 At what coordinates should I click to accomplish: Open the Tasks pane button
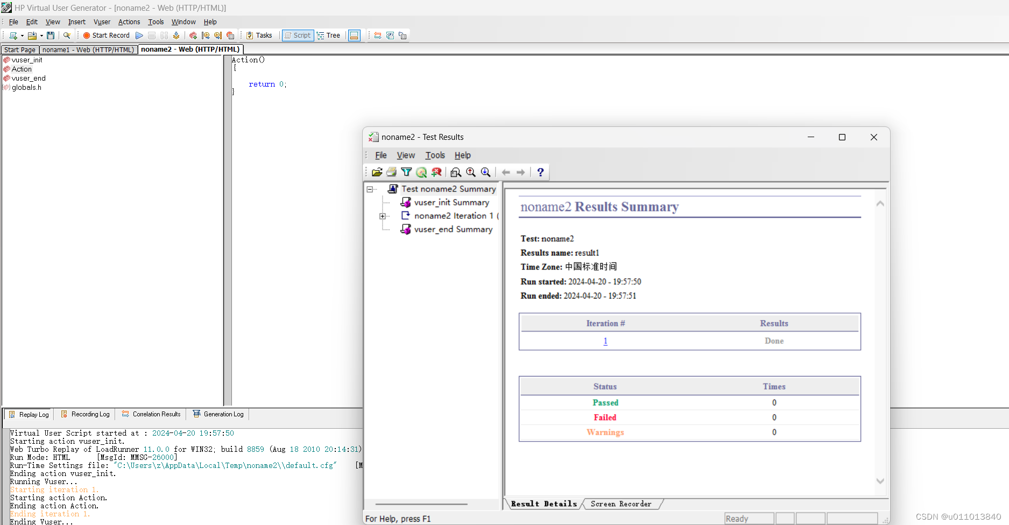click(x=259, y=36)
